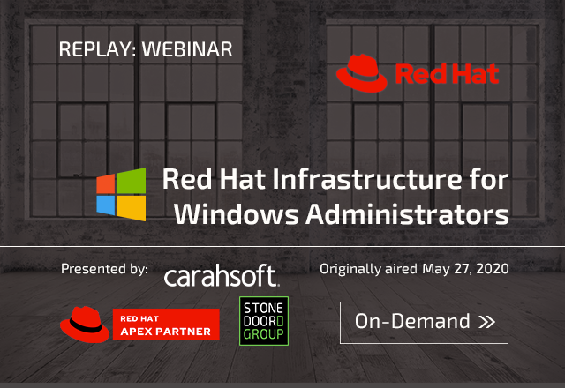Select the 'REPLAY: WEBINAR' heading
The image size is (565, 388).
[x=146, y=49]
